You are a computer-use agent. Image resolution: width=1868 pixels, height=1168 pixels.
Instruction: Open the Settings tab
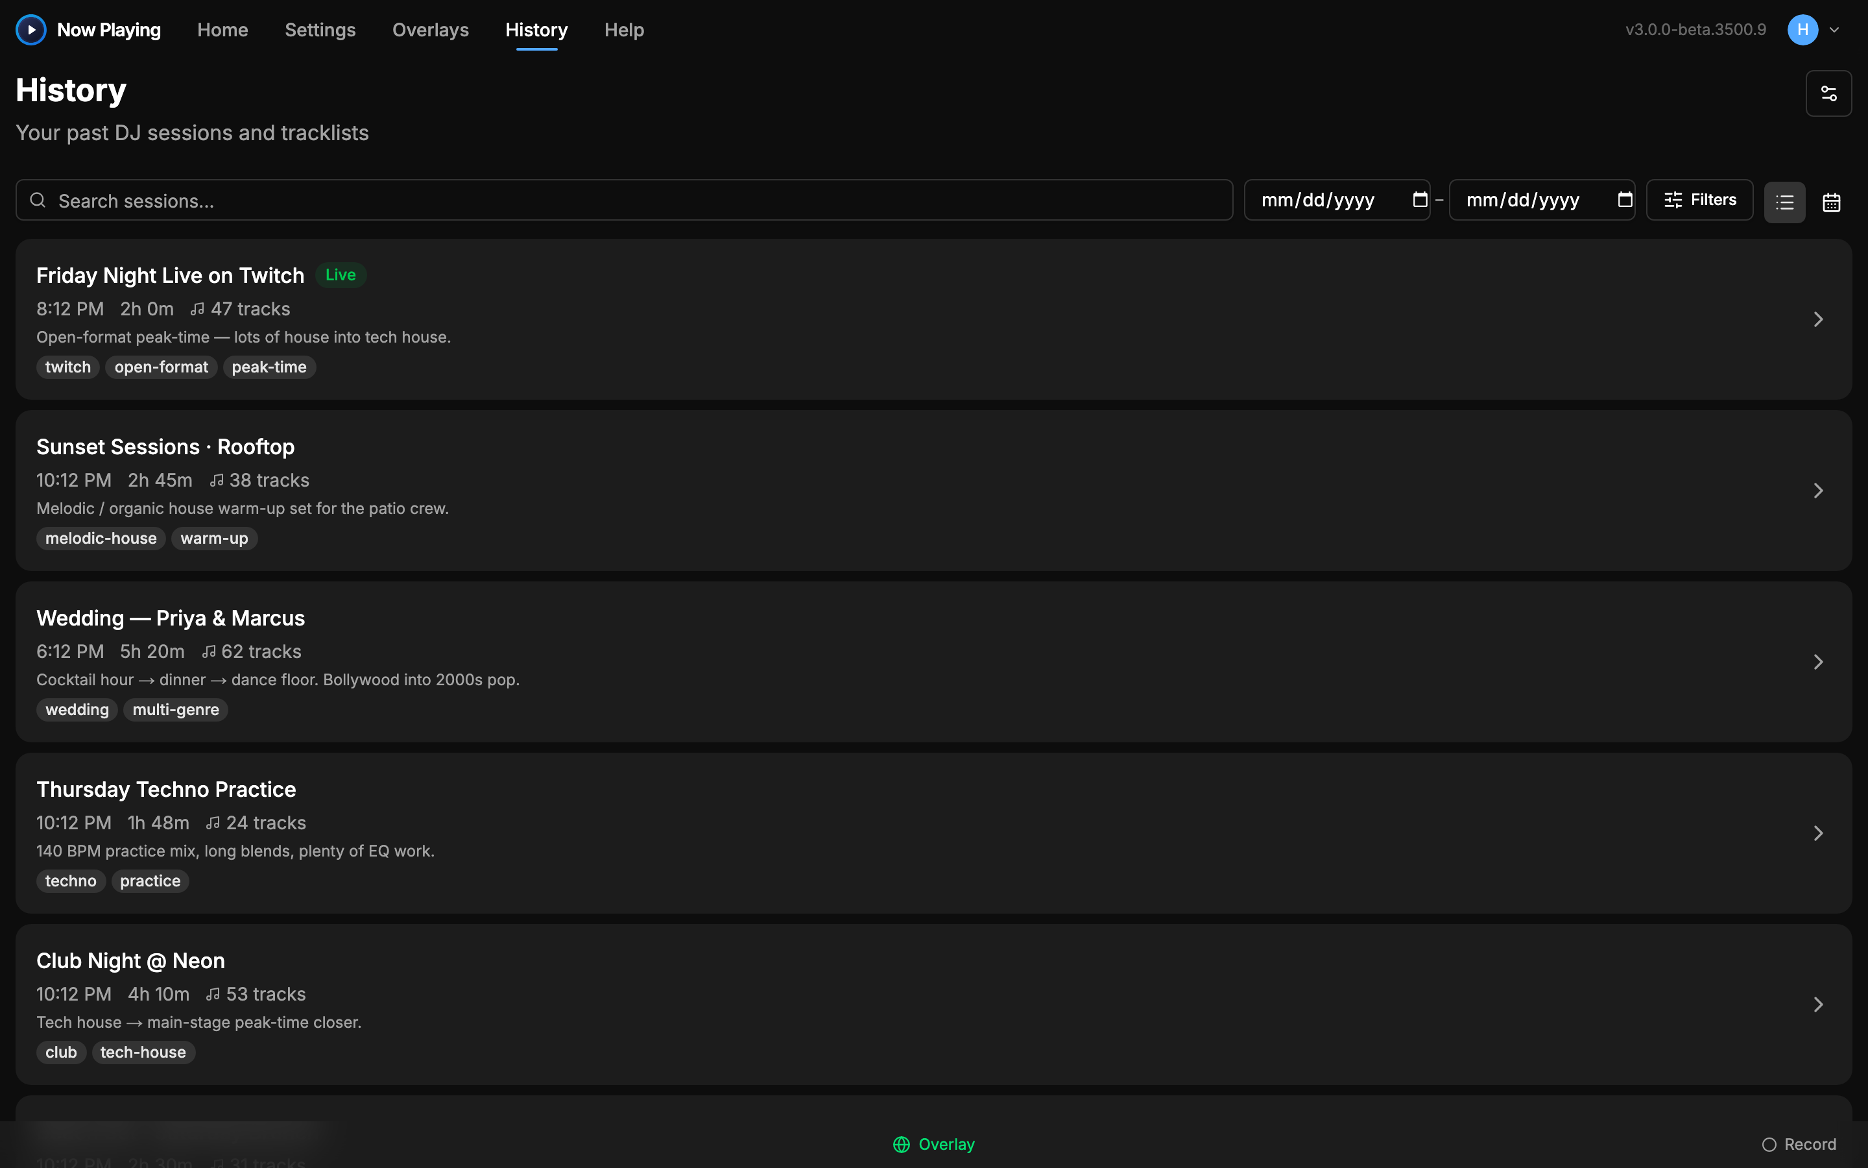(x=320, y=30)
